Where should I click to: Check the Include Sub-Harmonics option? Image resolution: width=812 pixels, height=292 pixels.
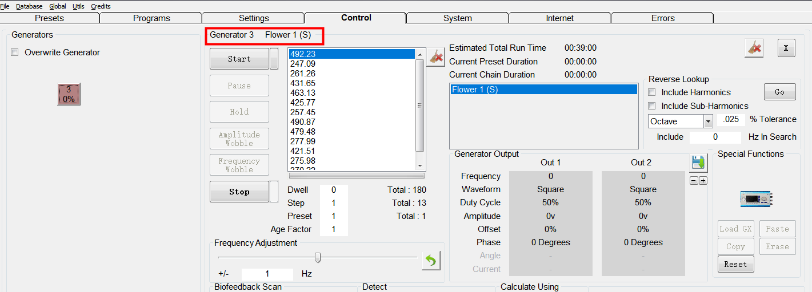(652, 106)
